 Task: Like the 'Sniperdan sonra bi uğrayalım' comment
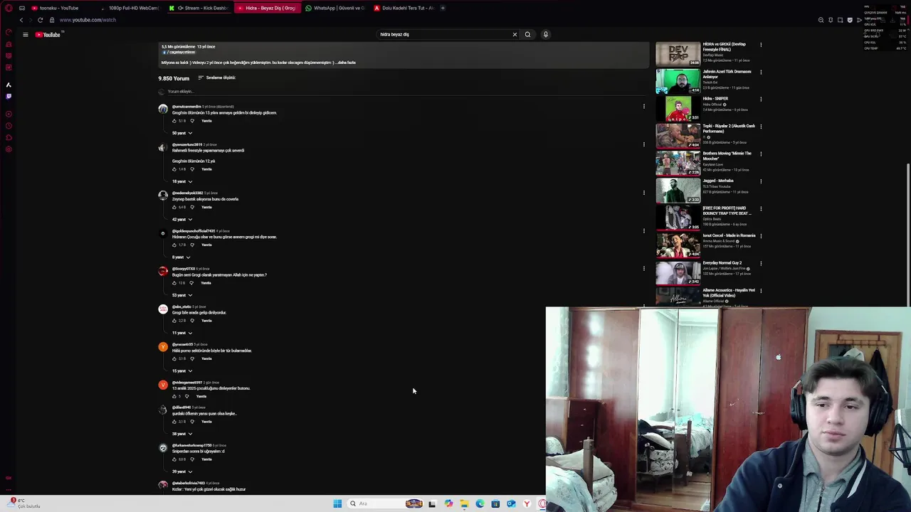174,459
